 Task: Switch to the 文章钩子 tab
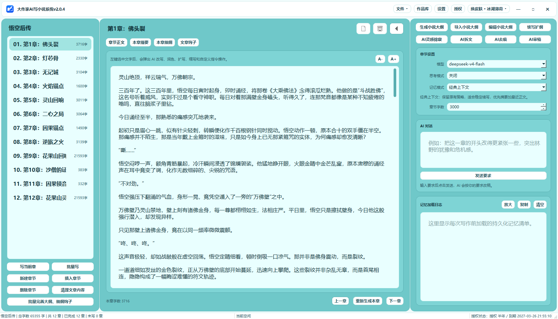(x=188, y=42)
